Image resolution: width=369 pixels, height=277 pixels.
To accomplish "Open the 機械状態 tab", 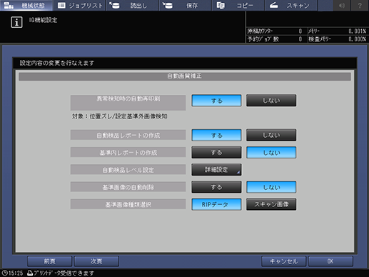I will click(x=26, y=5).
